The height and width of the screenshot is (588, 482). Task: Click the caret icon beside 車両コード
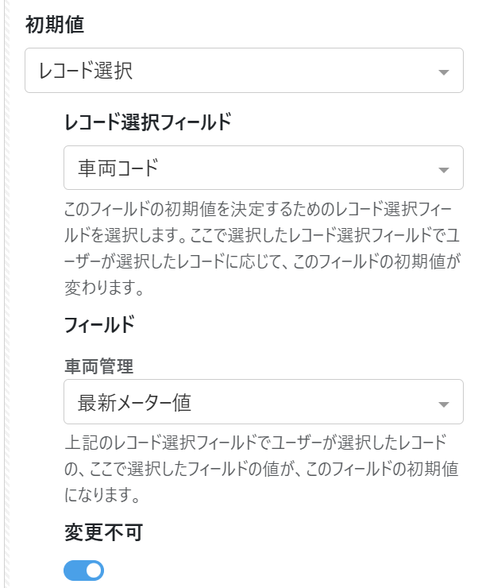pyautogui.click(x=444, y=169)
